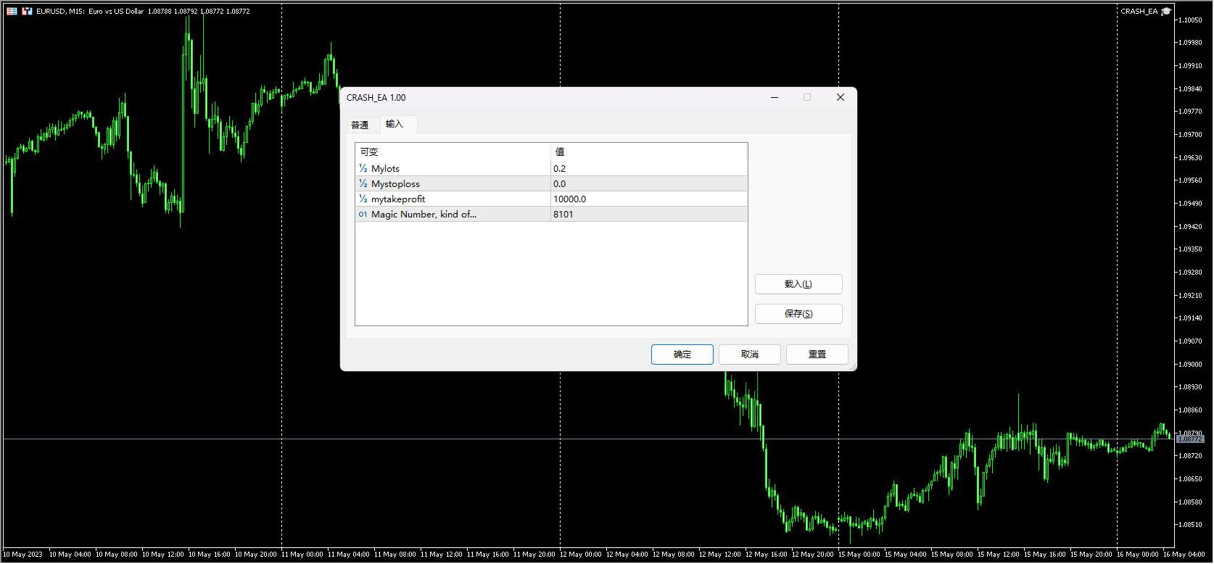Select the 输入 tab
The width and height of the screenshot is (1214, 564).
coord(394,124)
